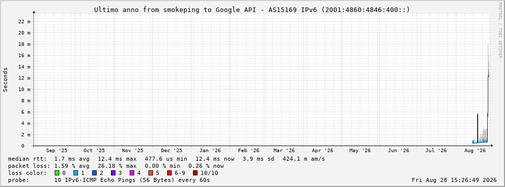Click the Apr '26 axis label
The image size is (505, 187).
(x=323, y=151)
